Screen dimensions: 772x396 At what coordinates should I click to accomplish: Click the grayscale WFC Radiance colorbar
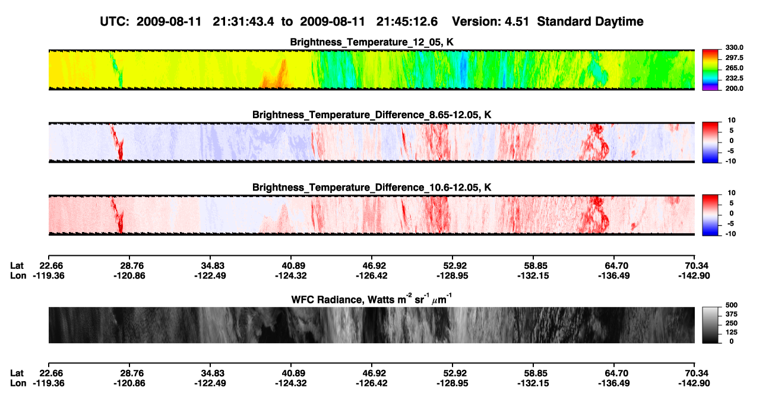[711, 325]
